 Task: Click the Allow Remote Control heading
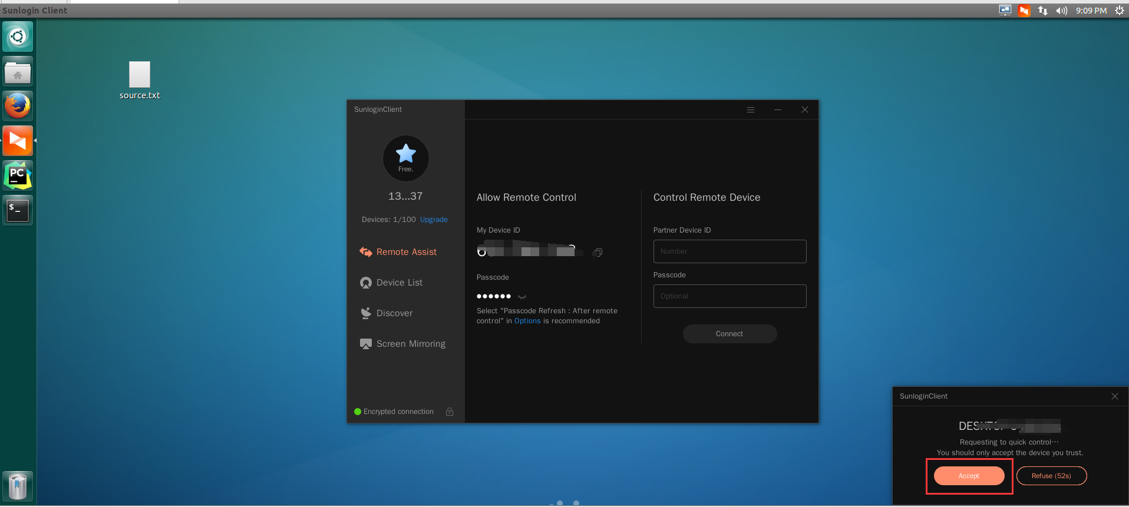[x=526, y=197]
